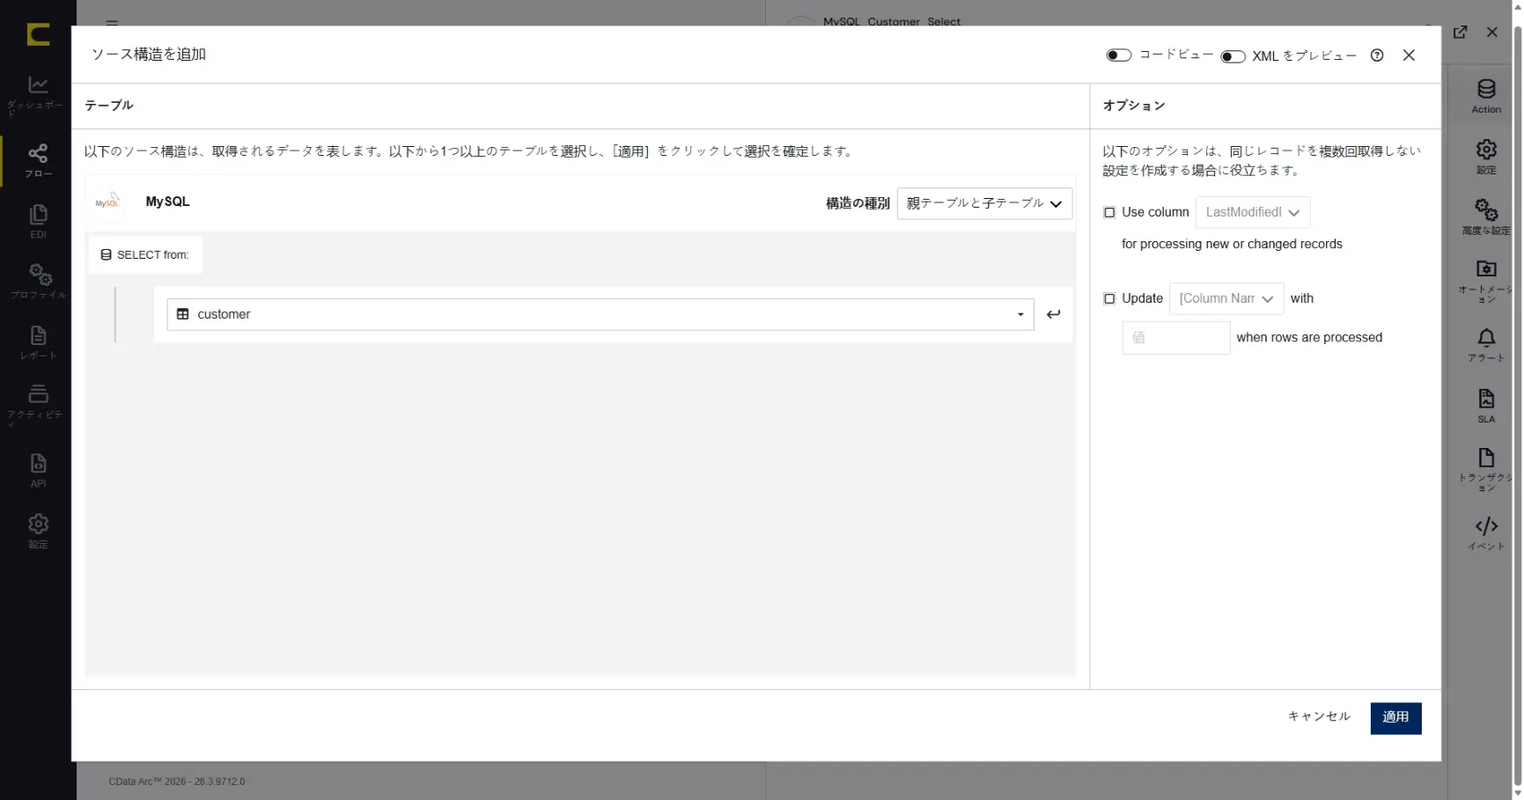This screenshot has width=1524, height=800.
Task: Click the MySQL connector name text
Action: click(x=167, y=202)
